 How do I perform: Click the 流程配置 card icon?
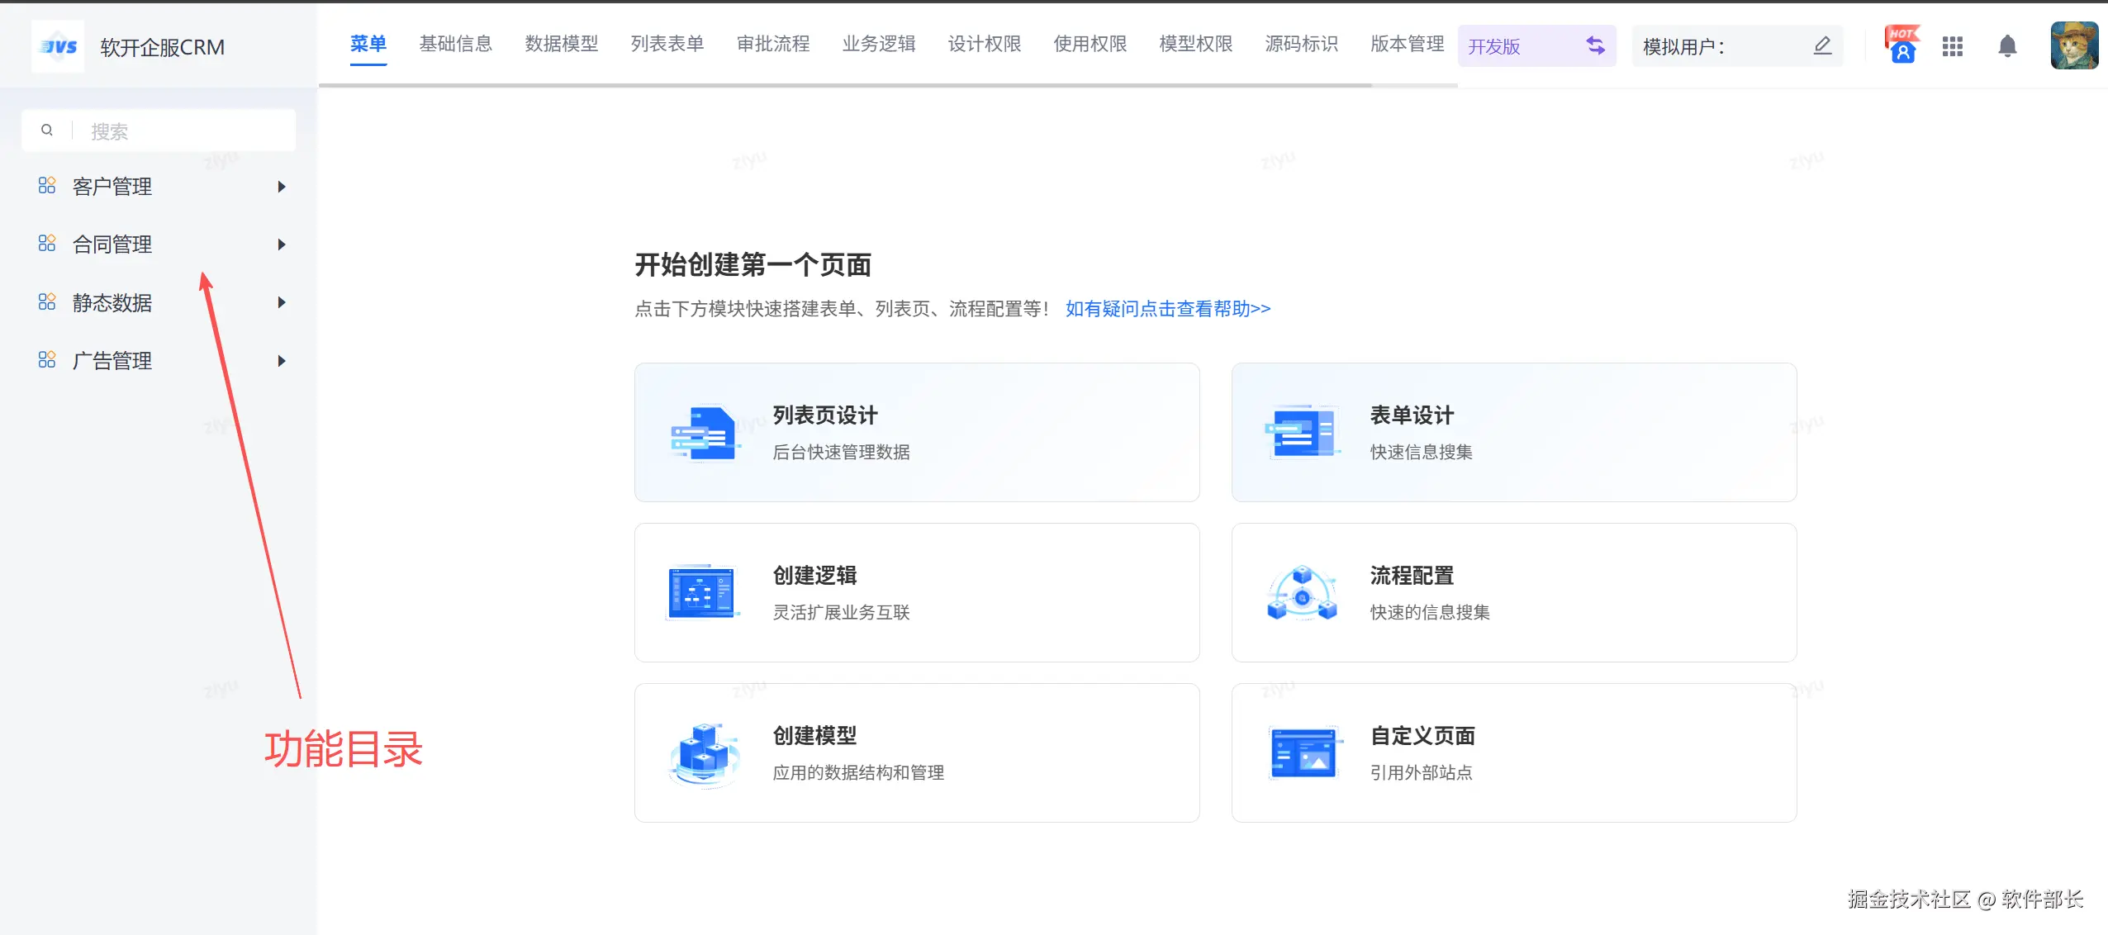[1302, 593]
